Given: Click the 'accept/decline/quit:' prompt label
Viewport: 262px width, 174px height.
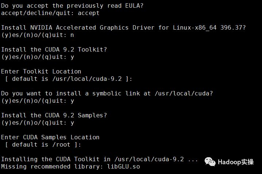Looking at the screenshot, I should [x=37, y=13].
